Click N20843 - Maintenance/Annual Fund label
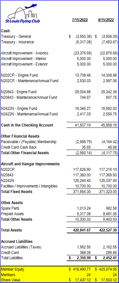 [x=29, y=97]
